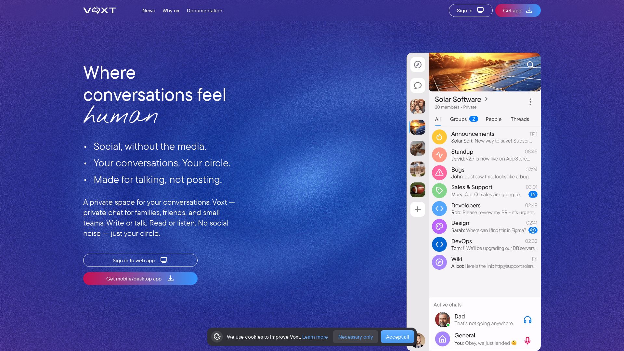Open the Why us nav link
Viewport: 624px width, 351px height.
(171, 10)
